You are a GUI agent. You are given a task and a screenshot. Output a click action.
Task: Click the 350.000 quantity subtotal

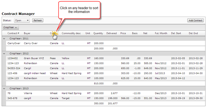(x=99, y=103)
